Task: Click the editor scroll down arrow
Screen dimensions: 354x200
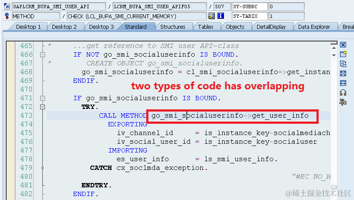Action: [x=334, y=55]
